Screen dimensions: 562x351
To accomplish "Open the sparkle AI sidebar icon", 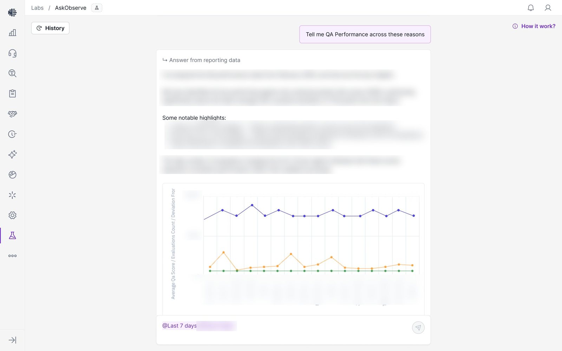I will click(x=12, y=154).
